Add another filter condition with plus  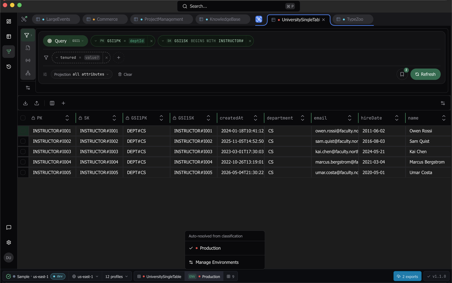[119, 58]
